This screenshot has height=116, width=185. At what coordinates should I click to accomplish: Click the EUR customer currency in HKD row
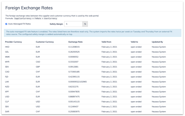(38, 47)
